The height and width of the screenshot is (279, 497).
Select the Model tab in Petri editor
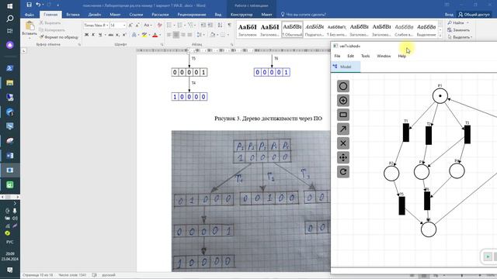(345, 67)
